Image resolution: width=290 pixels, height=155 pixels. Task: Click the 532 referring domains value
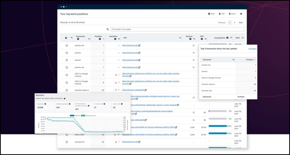coord(58,107)
